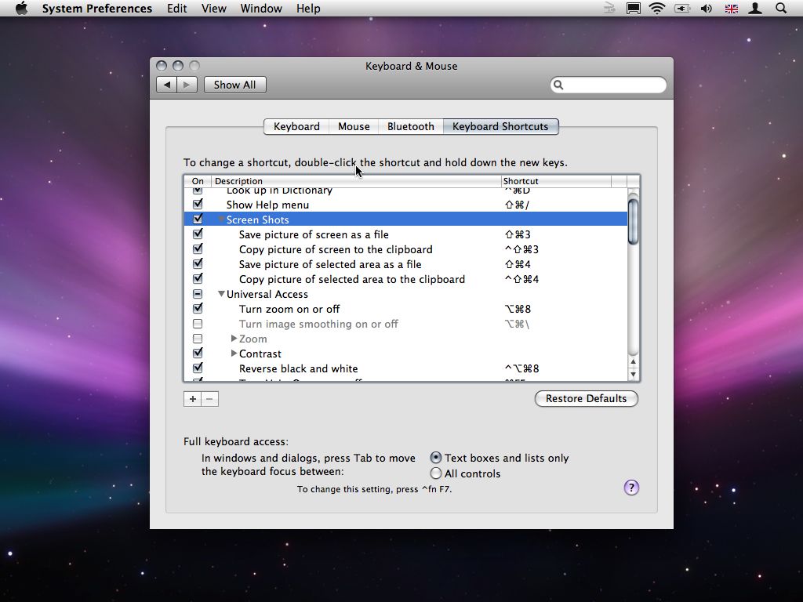
Task: Open the Wi-Fi status menu
Action: [x=657, y=8]
